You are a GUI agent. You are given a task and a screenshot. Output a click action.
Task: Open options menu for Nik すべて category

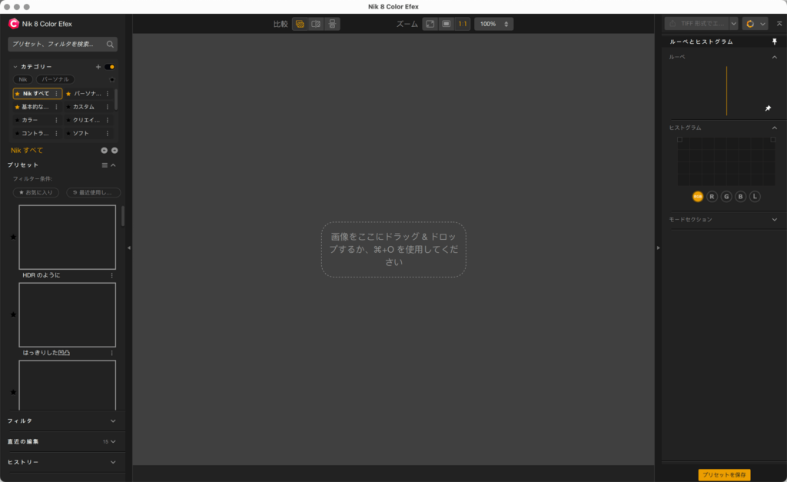56,94
